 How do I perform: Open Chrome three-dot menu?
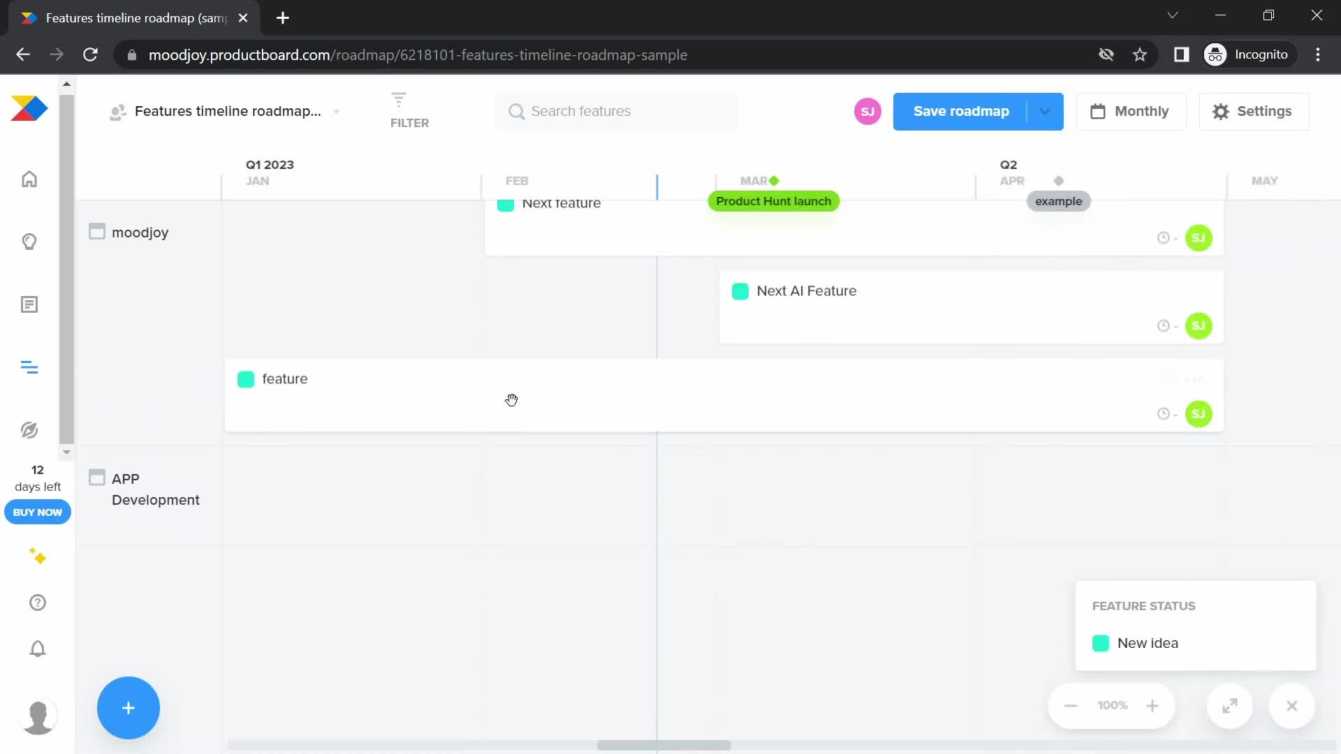click(x=1318, y=54)
